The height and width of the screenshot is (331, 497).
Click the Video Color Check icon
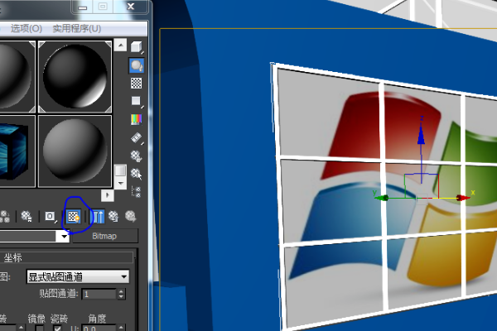click(137, 119)
